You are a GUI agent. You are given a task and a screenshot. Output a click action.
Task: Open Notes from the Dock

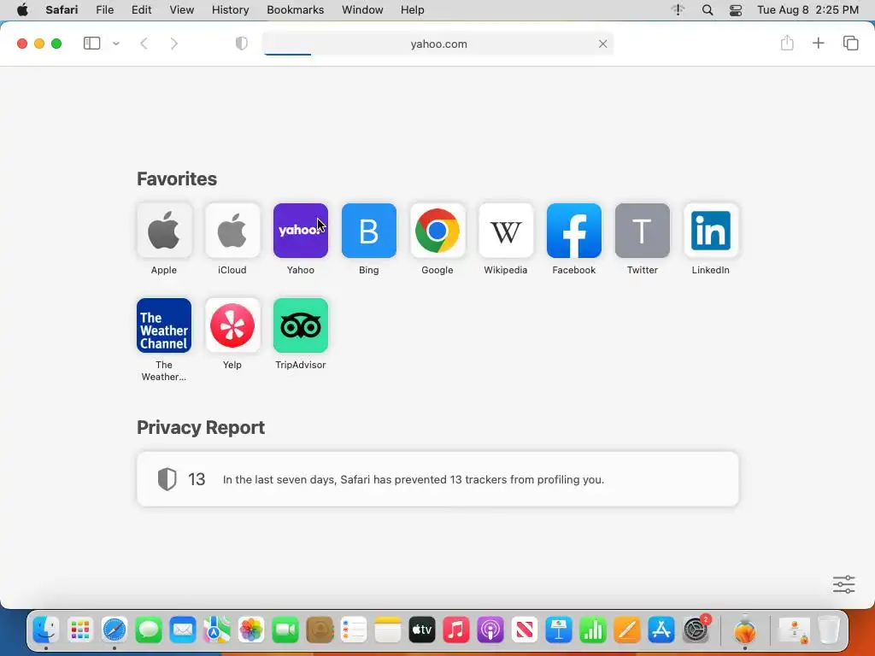tap(388, 631)
